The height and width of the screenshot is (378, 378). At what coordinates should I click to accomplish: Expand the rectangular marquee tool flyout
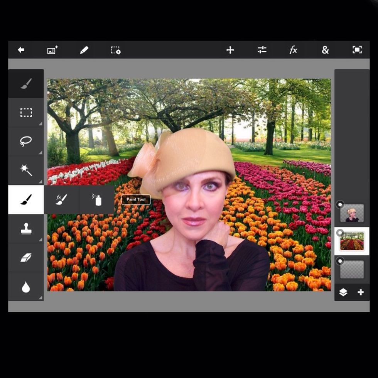coord(40,124)
